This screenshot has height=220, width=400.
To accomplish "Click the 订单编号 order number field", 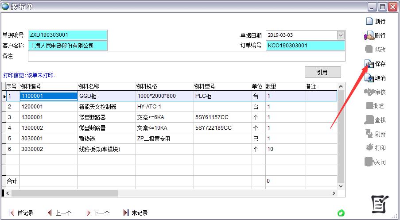I will 305,46.
